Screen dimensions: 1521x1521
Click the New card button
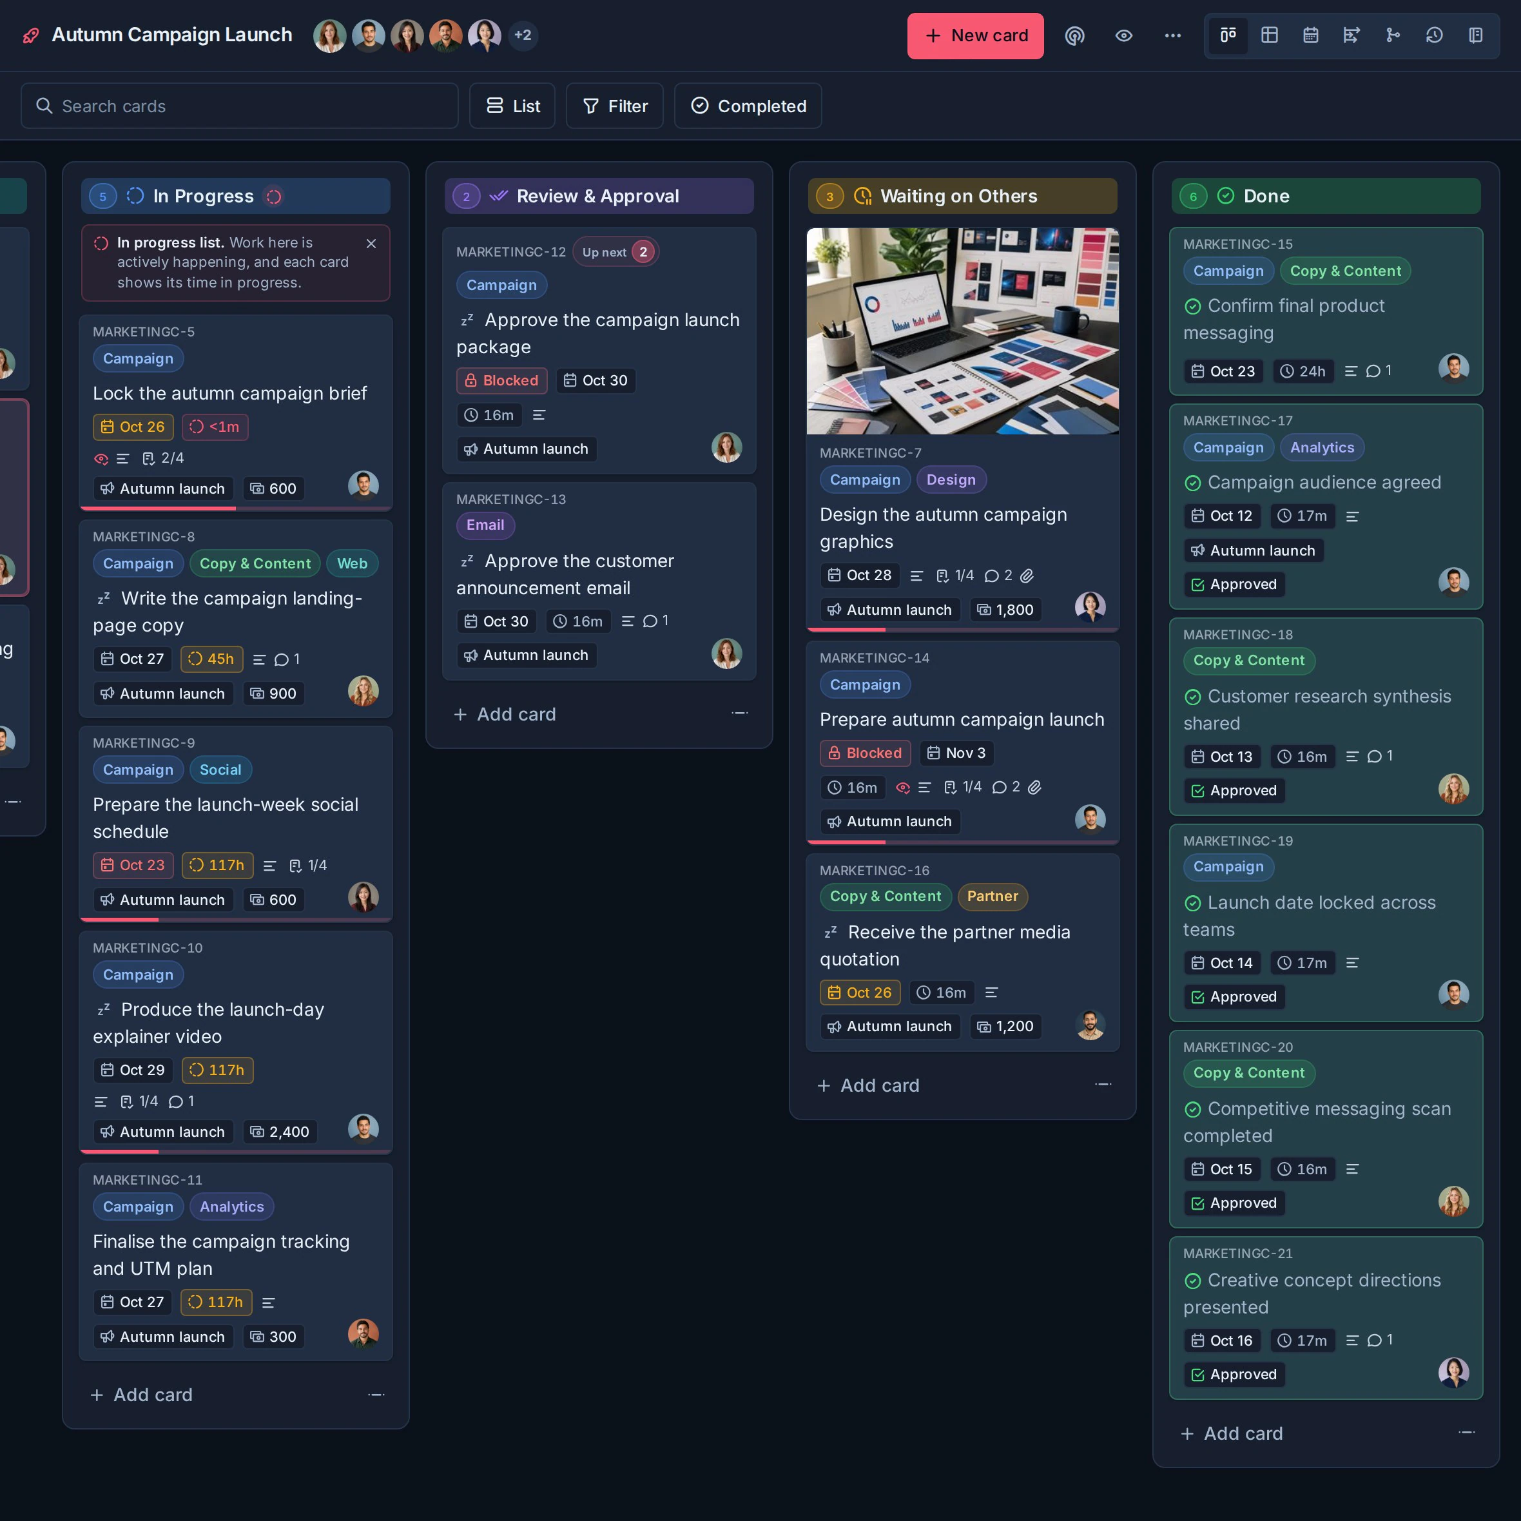975,35
